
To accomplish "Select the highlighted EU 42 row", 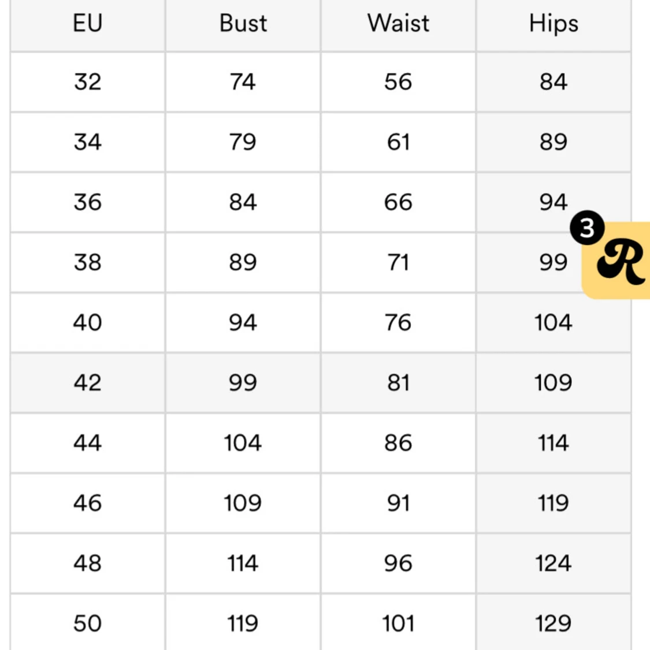I will (321, 382).
